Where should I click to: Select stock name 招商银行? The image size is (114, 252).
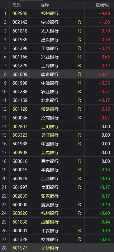tap(50, 118)
